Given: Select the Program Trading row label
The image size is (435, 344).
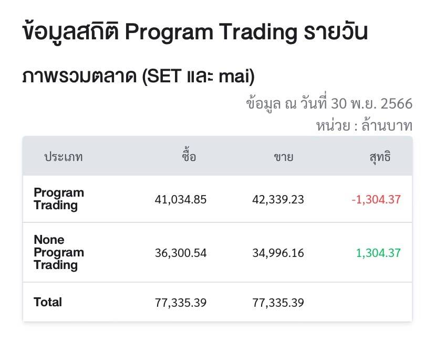Looking at the screenshot, I should coord(58,199).
